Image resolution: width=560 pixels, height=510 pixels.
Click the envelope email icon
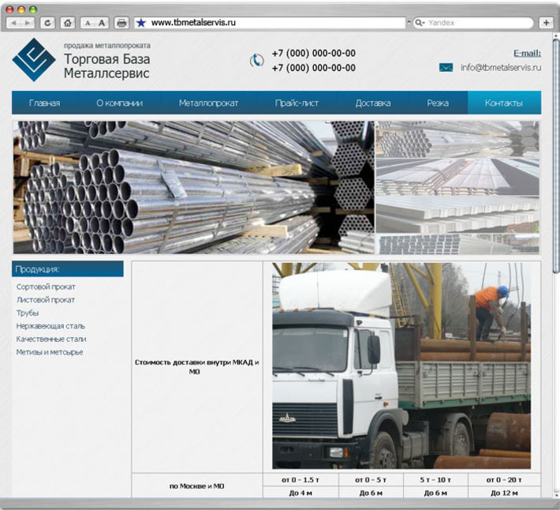[446, 67]
